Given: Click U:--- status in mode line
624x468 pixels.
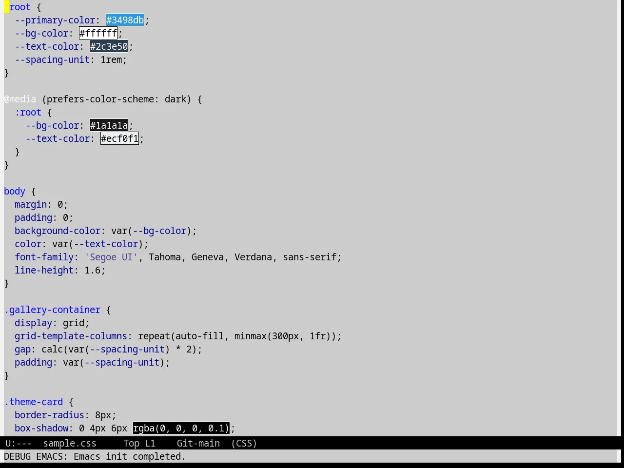Looking at the screenshot, I should [x=19, y=443].
